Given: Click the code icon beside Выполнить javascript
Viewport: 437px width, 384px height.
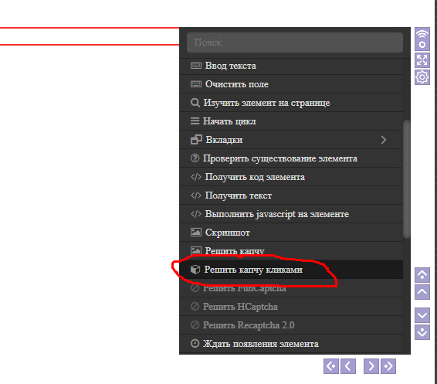Looking at the screenshot, I should [196, 214].
